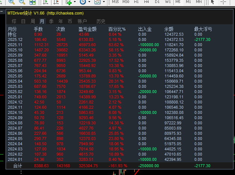Image resolution: width=235 pixels, height=175 pixels.
Task: Open the 历史 history tab
Action: 101,21
